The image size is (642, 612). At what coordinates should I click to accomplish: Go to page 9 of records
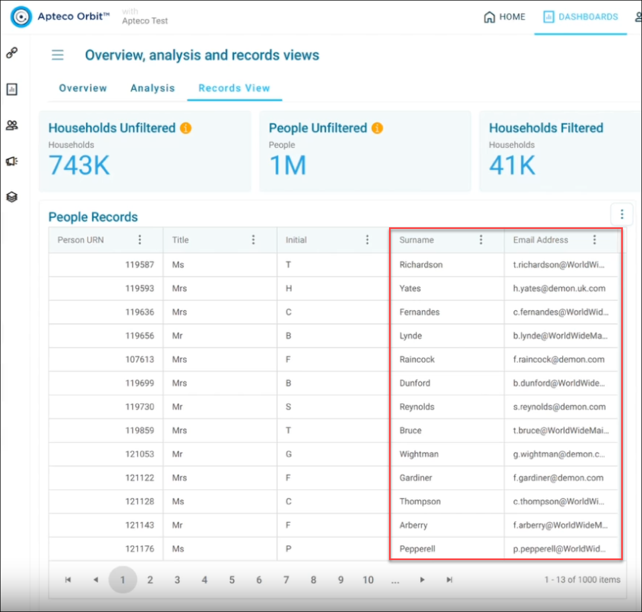point(340,580)
